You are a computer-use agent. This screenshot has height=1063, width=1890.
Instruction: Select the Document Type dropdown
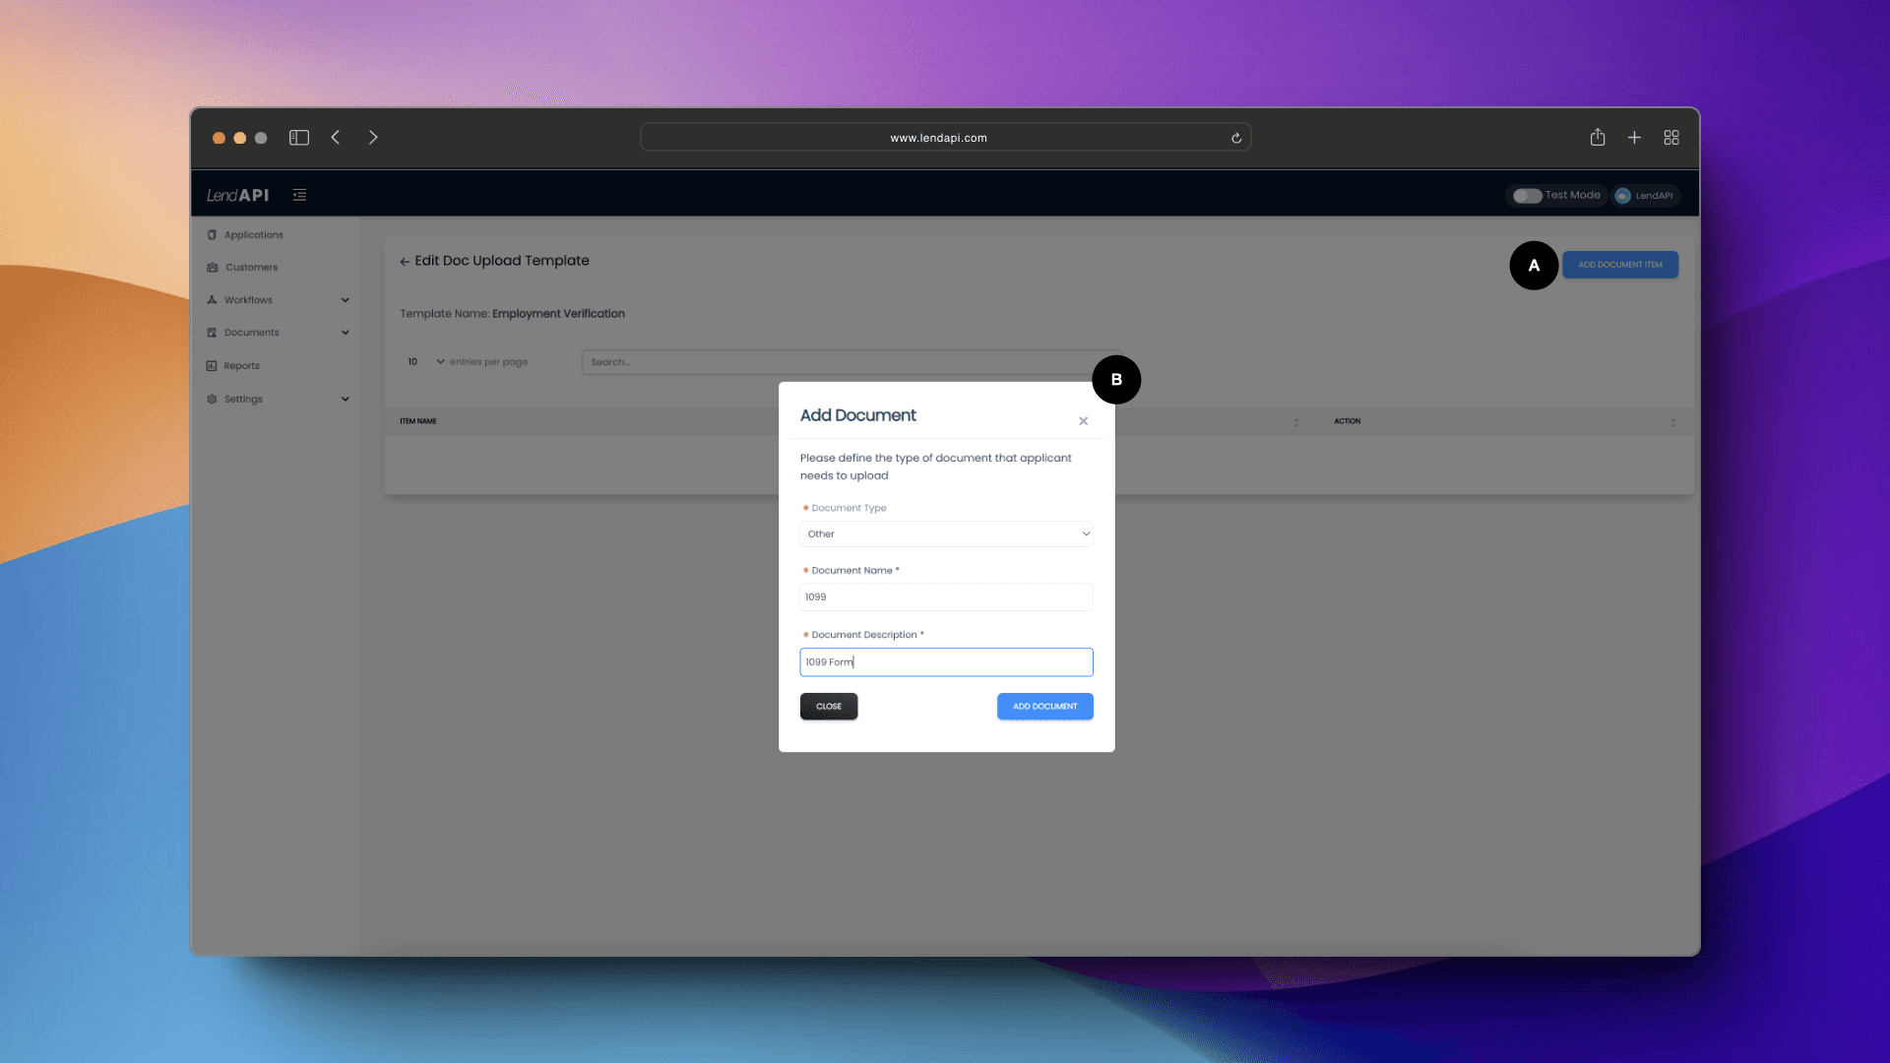[x=946, y=533]
